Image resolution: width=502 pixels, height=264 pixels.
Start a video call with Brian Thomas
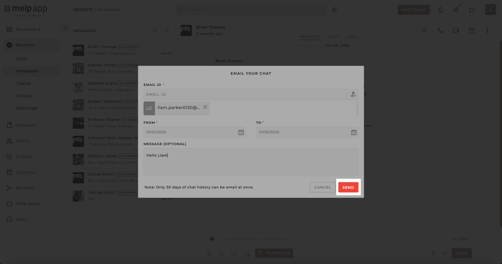tap(456, 31)
